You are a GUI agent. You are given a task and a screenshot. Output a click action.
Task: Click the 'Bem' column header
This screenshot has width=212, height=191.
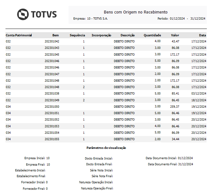pos(56,35)
